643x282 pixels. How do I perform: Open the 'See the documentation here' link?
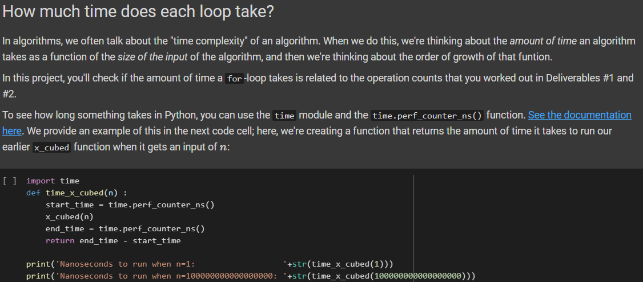[x=580, y=116]
